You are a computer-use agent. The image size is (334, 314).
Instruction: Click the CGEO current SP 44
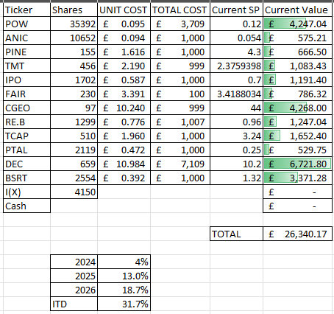pyautogui.click(x=236, y=108)
